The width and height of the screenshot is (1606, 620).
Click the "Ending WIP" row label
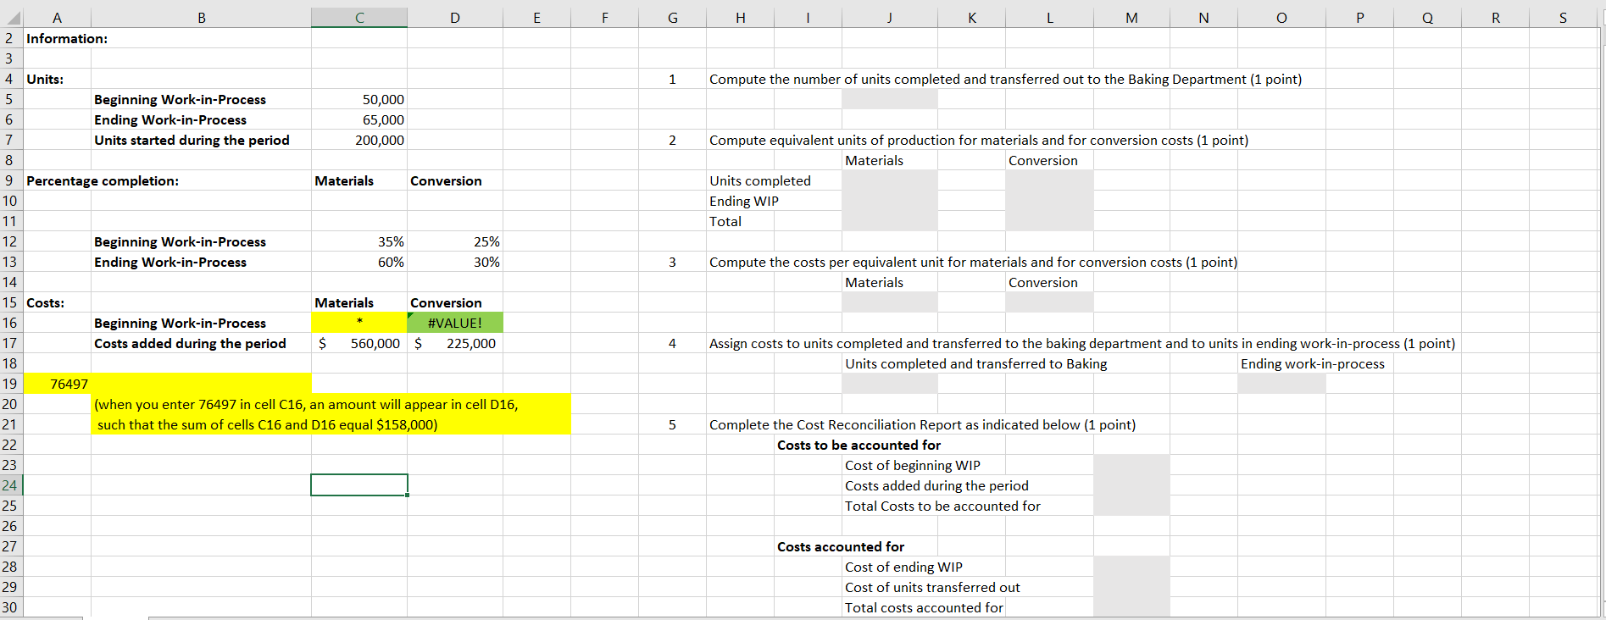744,201
